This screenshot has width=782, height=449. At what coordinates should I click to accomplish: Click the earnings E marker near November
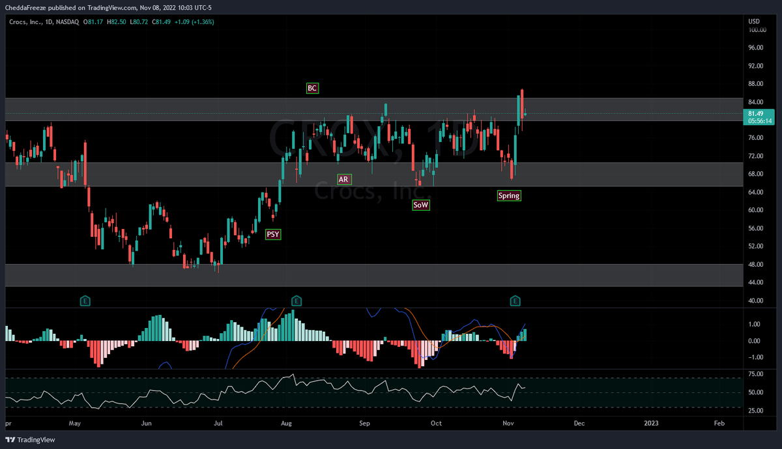[515, 301]
